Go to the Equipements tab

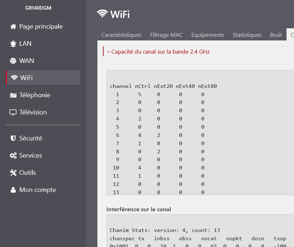208,35
